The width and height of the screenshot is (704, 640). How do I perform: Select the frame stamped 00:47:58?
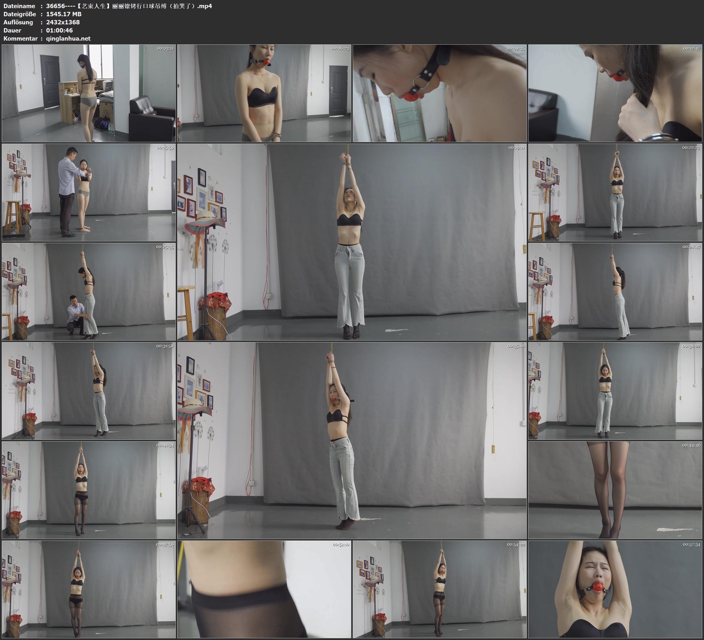(x=89, y=589)
